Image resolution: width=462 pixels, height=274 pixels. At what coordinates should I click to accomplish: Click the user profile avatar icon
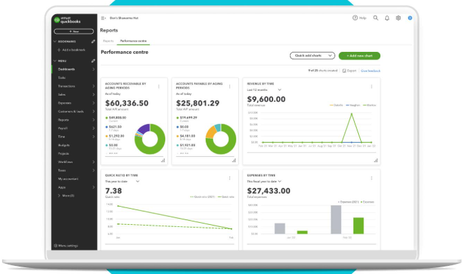pyautogui.click(x=409, y=18)
